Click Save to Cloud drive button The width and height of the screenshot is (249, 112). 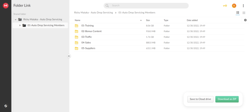tap(200, 99)
